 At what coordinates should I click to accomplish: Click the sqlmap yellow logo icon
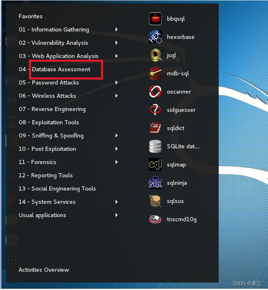click(x=155, y=164)
